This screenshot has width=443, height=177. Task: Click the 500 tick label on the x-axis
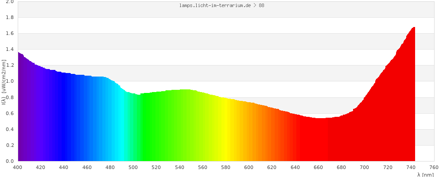[133, 167]
